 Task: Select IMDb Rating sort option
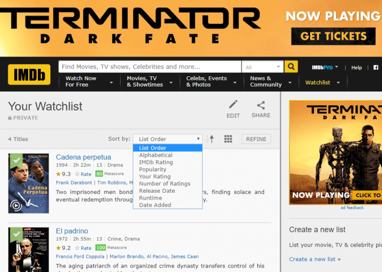tap(156, 162)
